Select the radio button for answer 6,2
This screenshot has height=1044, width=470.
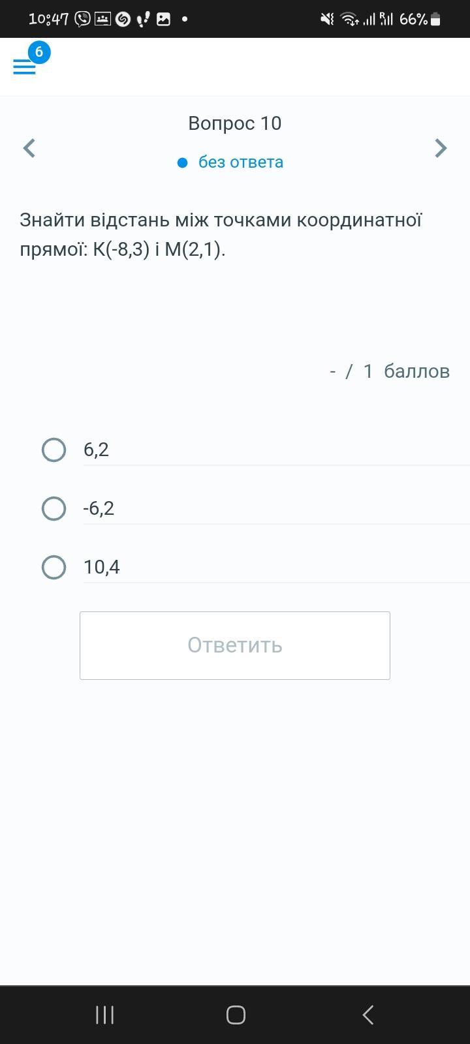pyautogui.click(x=54, y=450)
